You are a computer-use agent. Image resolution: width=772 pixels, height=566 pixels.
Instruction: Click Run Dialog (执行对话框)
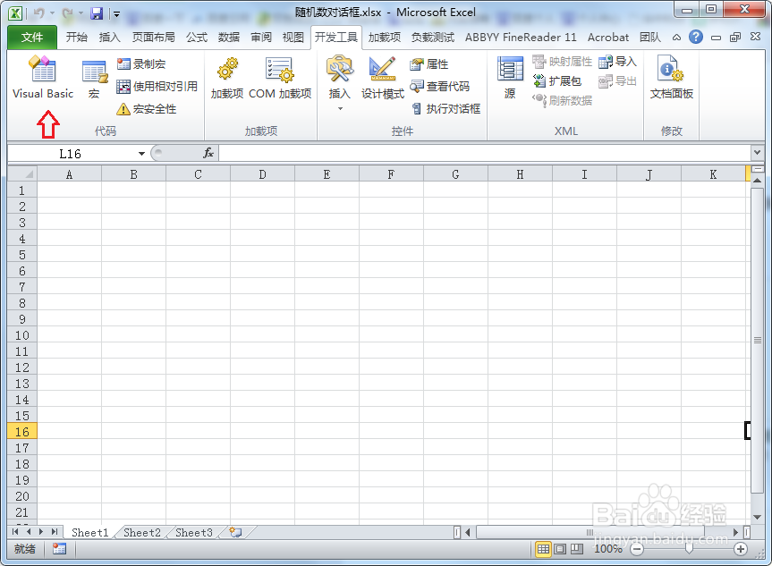click(445, 109)
